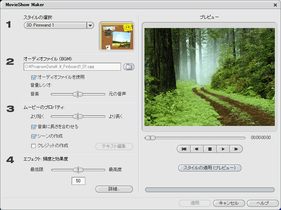Browse for audio file with folder icon
Viewport: 281px width, 210px height.
pyautogui.click(x=129, y=67)
